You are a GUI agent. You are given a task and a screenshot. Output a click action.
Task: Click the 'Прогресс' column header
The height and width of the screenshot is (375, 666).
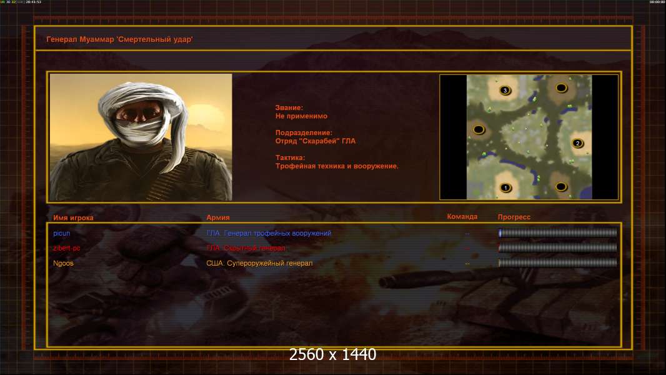[514, 217]
